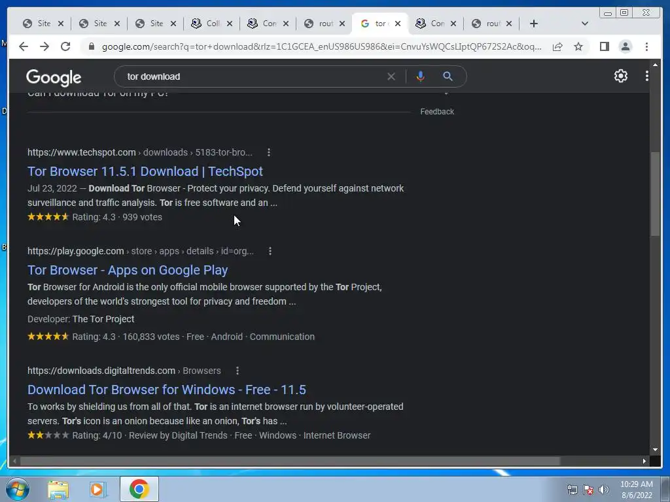Click the Feedback link

coord(436,111)
